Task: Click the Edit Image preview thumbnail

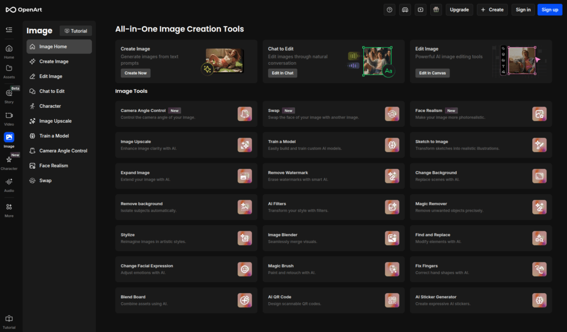Action: coord(520,60)
